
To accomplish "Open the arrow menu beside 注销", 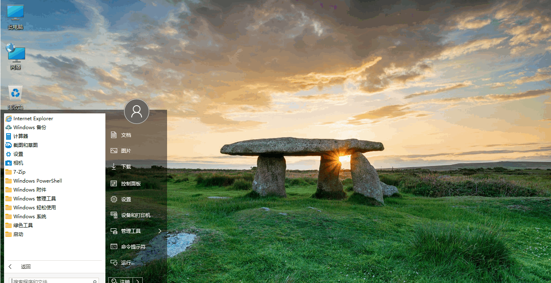I will tap(138, 281).
